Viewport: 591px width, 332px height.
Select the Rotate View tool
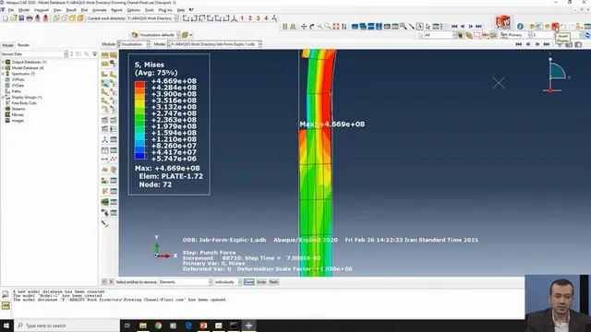pyautogui.click(x=312, y=27)
